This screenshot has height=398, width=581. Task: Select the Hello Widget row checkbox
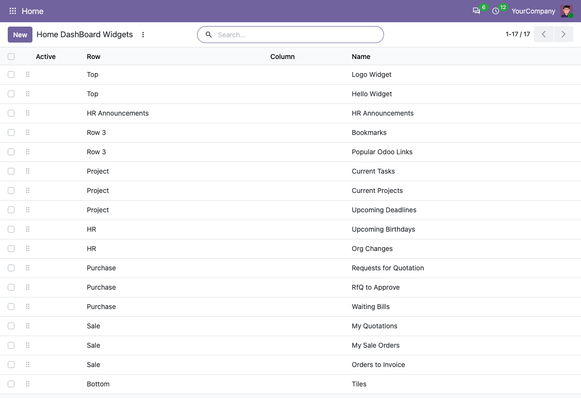click(x=11, y=94)
